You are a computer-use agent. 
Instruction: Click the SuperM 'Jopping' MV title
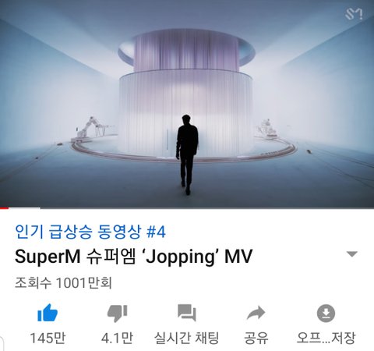[133, 257]
